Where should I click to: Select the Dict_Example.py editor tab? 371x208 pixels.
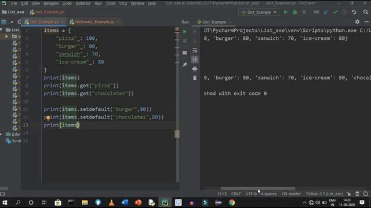(x=44, y=22)
